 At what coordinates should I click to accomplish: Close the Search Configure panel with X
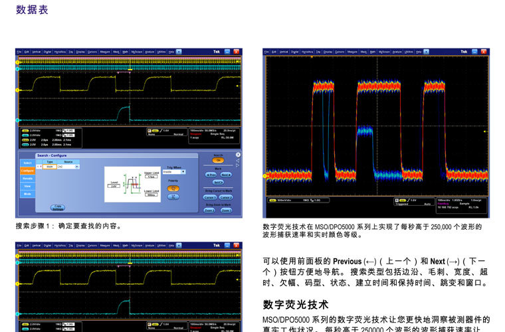click(238, 155)
